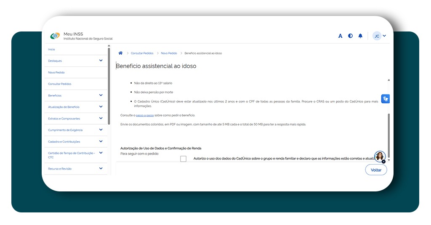Image resolution: width=431 pixels, height=225 pixels.
Task: Go to Novo Pedido breadcrumb
Action: (x=169, y=53)
